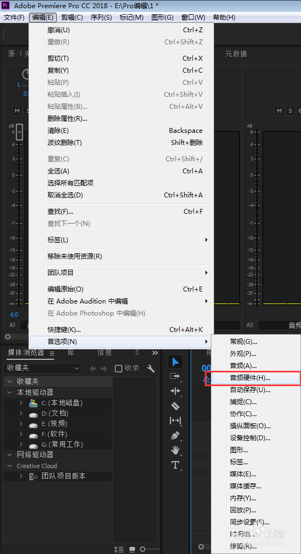Select the G:(常用工作) drive row

pyautogui.click(x=58, y=444)
